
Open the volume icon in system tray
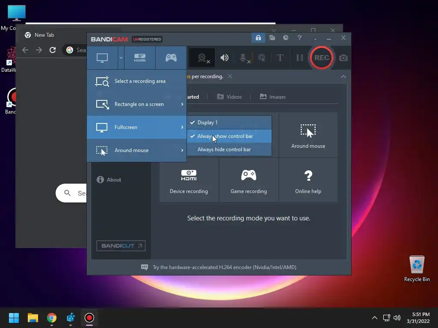tap(397, 318)
